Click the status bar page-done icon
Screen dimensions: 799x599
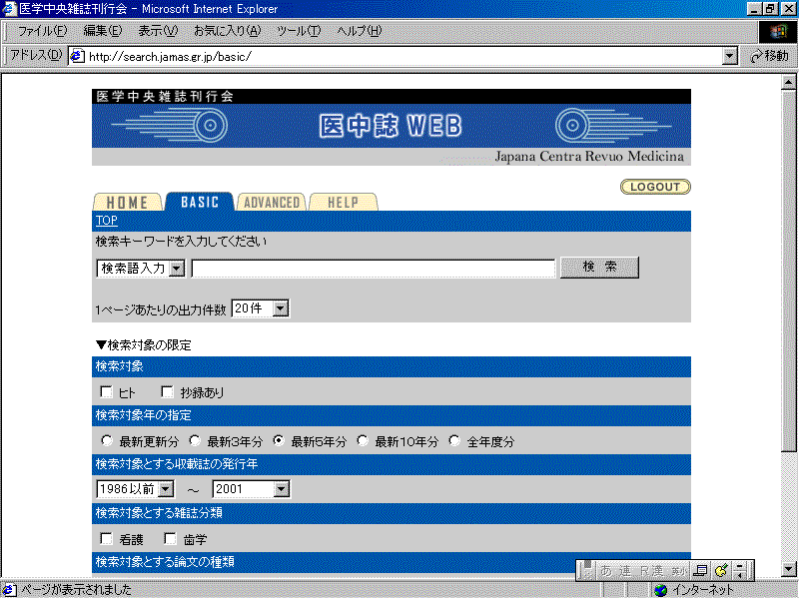10,590
